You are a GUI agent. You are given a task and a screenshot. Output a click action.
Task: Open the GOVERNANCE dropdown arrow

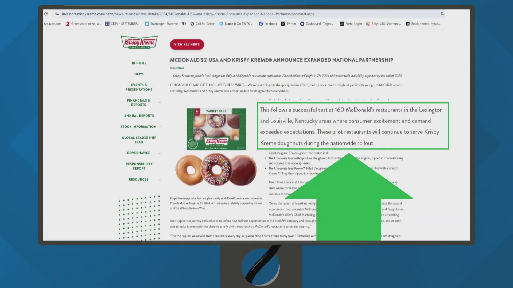tap(160, 153)
